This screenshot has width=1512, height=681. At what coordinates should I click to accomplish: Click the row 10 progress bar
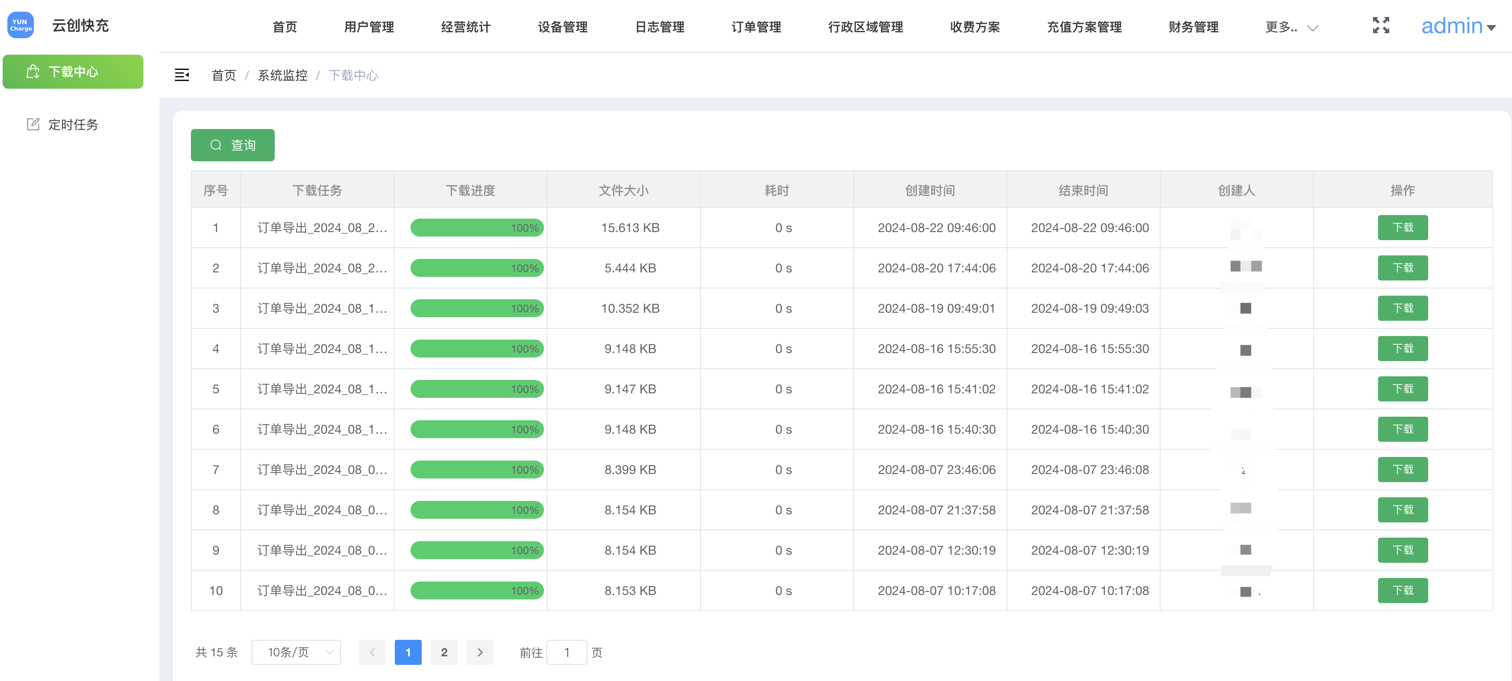(x=477, y=590)
